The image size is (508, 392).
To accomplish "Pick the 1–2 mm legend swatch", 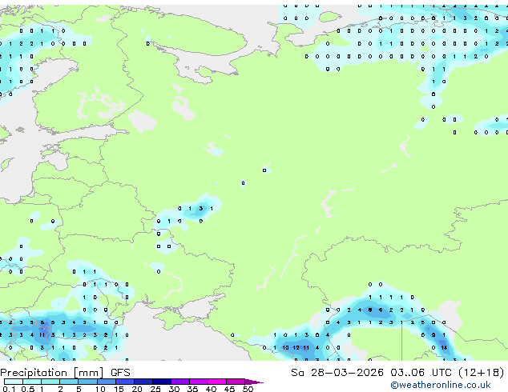I will [x=50, y=382].
